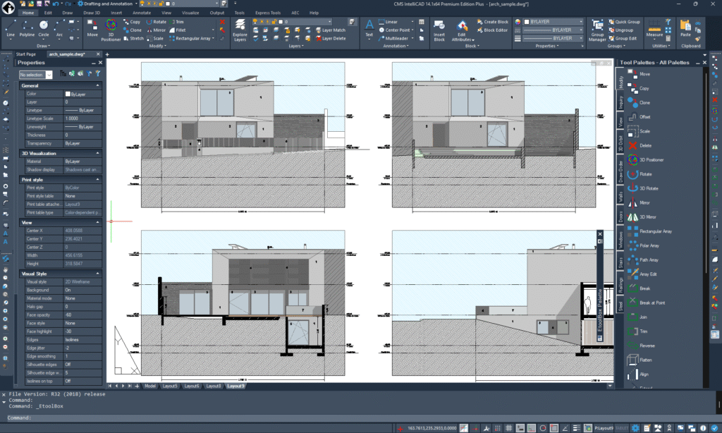722x433 pixels.
Task: Switch to the Annotate ribbon tab
Action: (x=142, y=12)
